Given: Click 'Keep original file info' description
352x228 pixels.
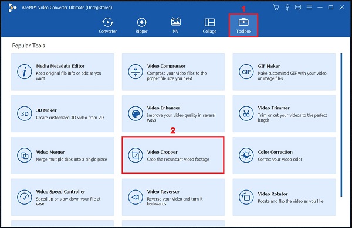Looking at the screenshot, I should pyautogui.click(x=69, y=75).
